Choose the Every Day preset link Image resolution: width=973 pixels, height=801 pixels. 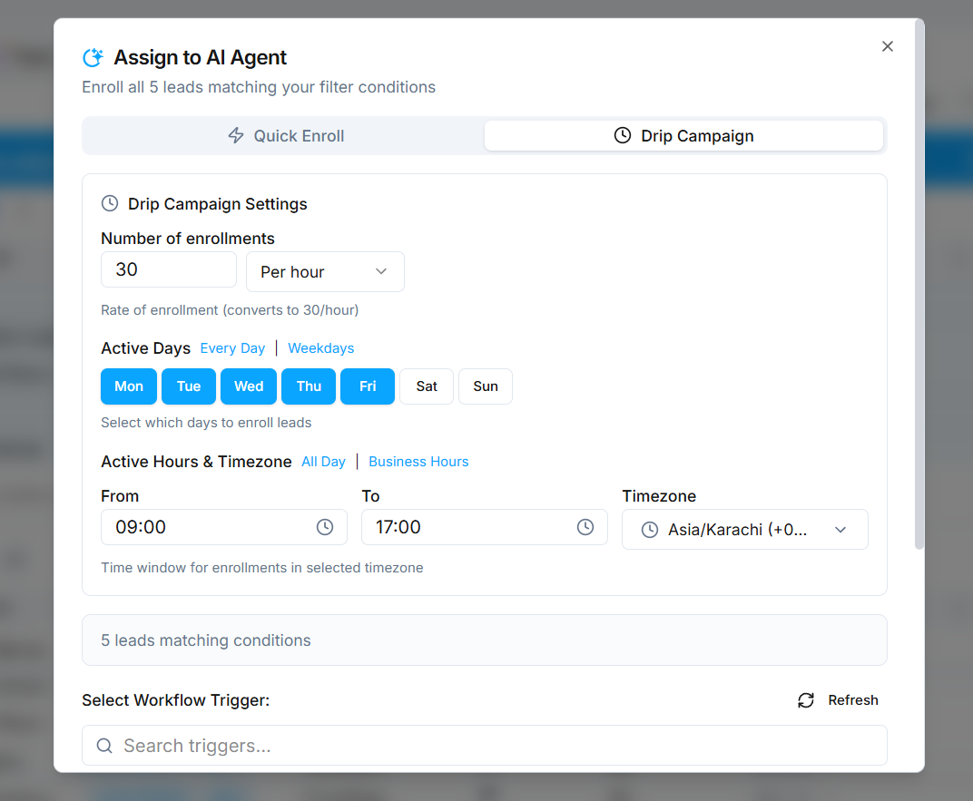click(x=232, y=348)
